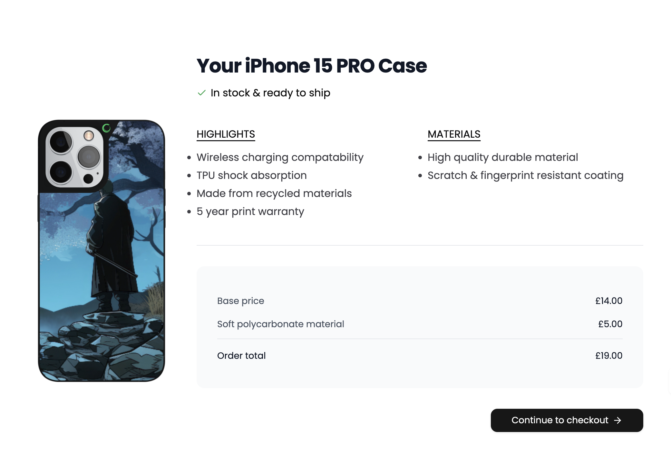Select the phone case preview image

pyautogui.click(x=102, y=250)
